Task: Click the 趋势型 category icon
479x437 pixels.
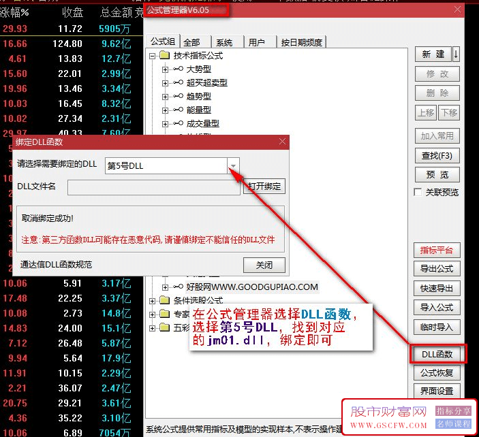Action: (x=178, y=96)
